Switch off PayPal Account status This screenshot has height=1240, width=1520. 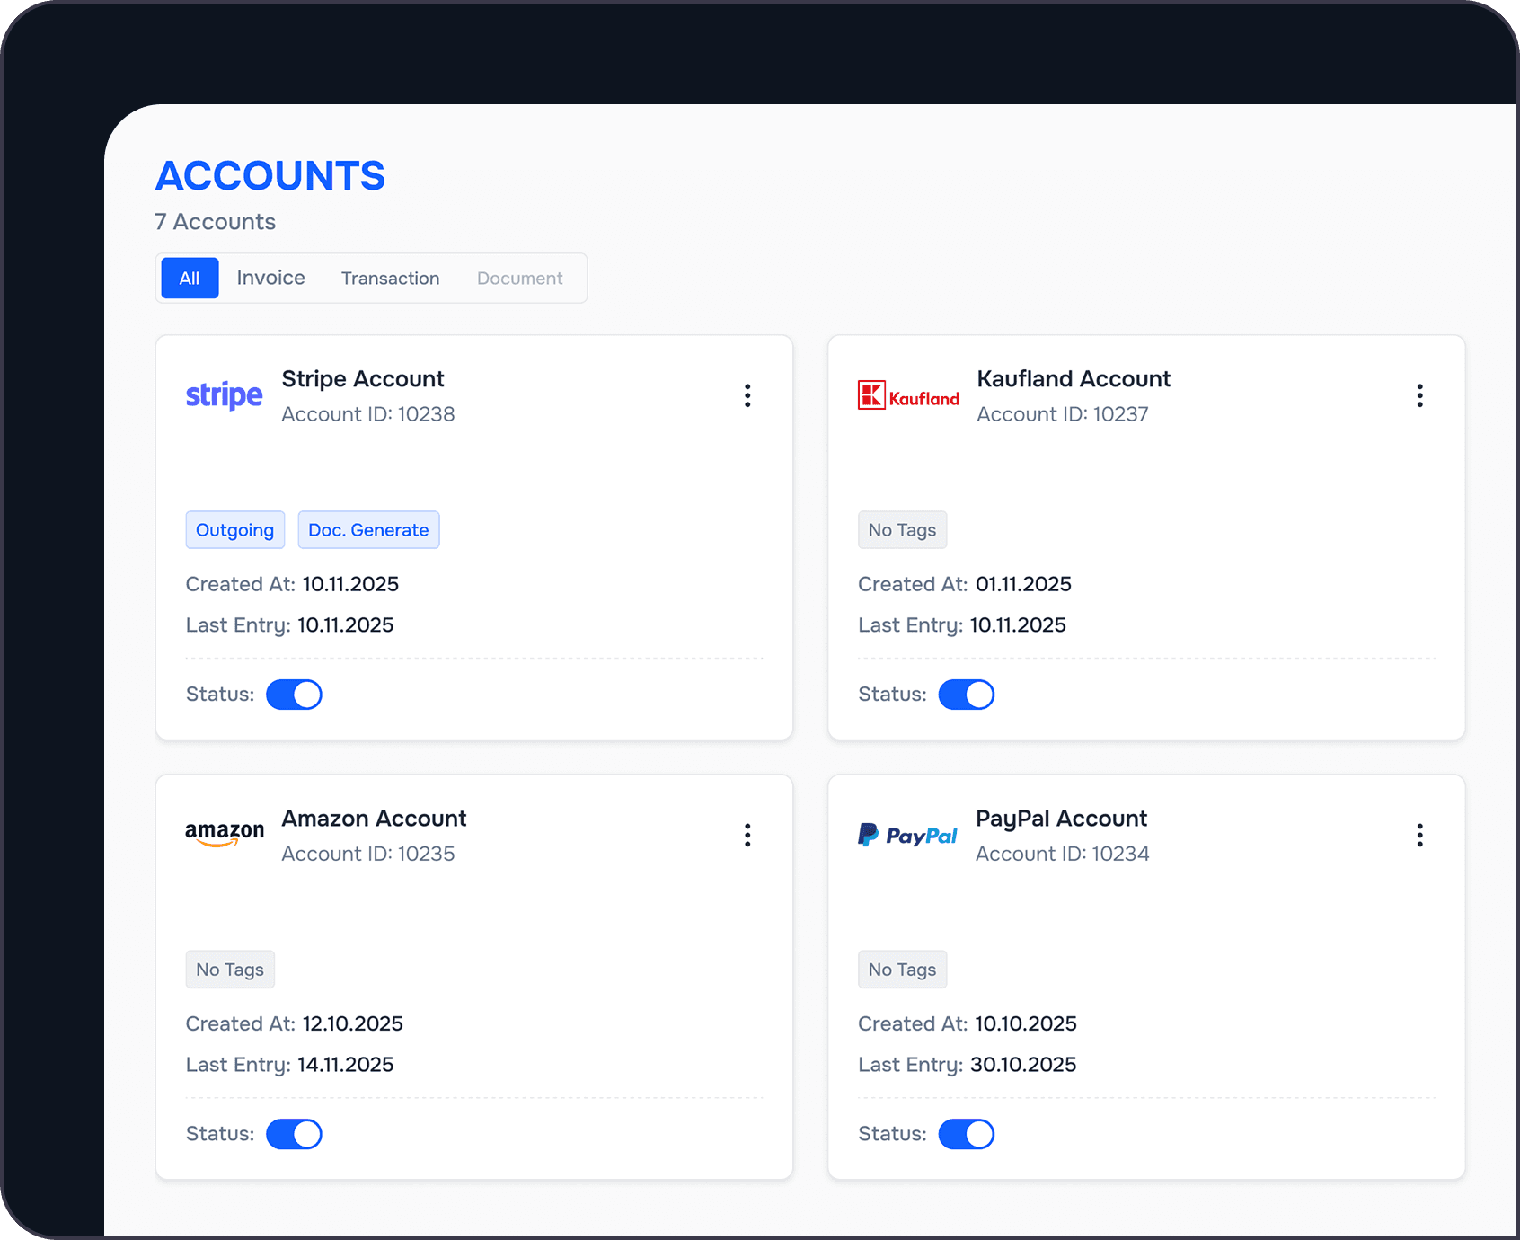(966, 1134)
